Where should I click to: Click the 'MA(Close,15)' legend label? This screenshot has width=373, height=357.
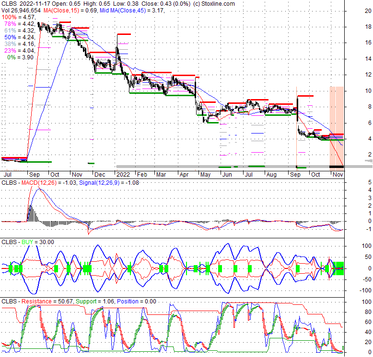coord(61,11)
